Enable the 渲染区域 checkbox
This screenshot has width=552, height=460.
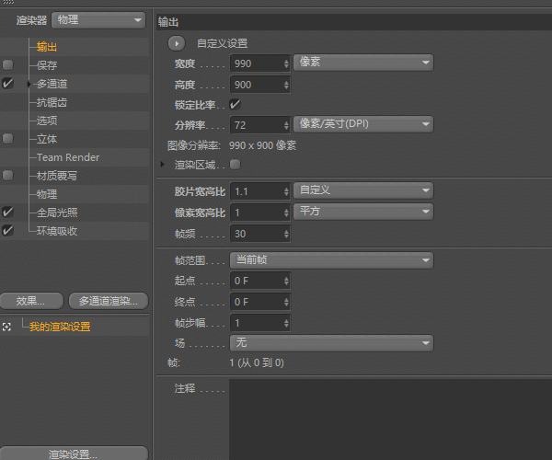point(235,164)
